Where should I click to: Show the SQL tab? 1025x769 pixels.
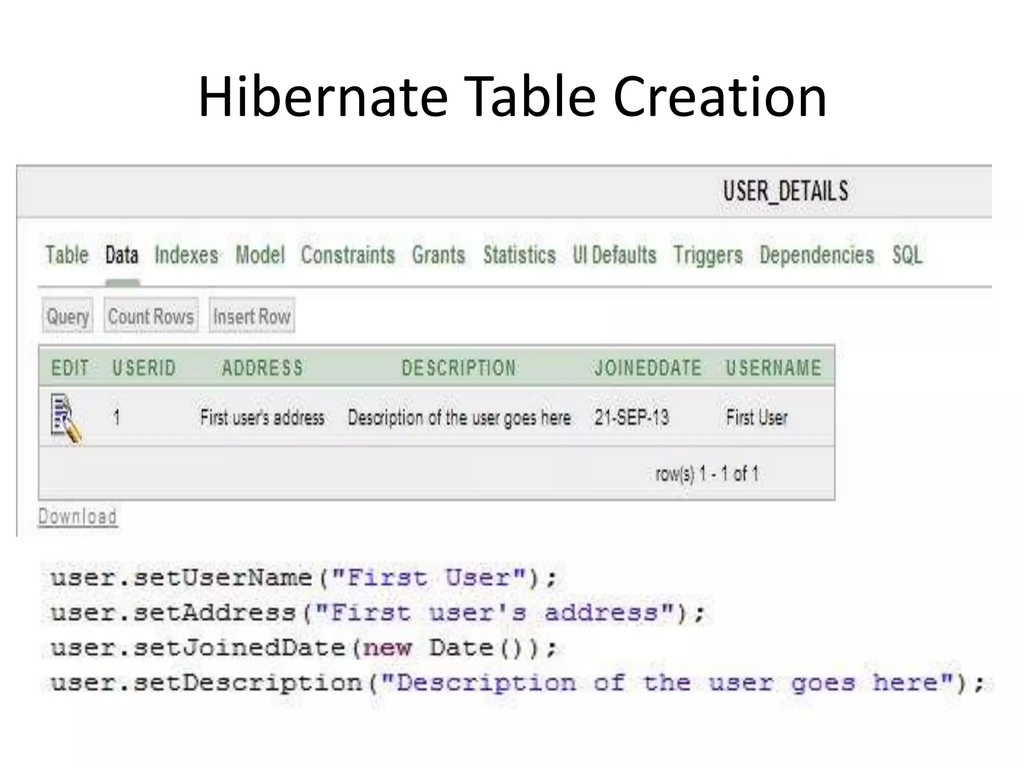(907, 255)
